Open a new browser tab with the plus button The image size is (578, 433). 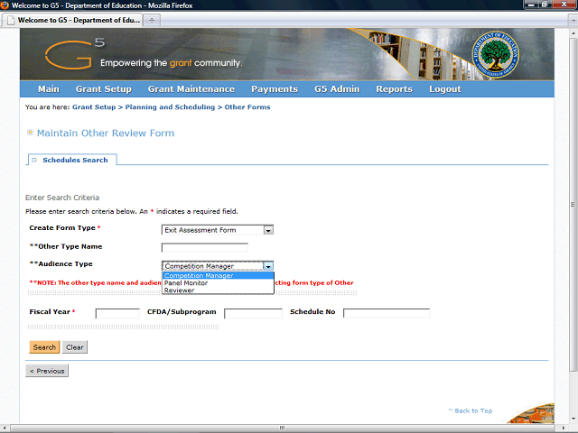(152, 20)
